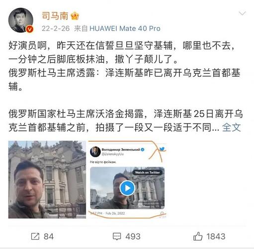The width and height of the screenshot is (254, 249).
Task: Tap the 1843 like count
Action: [x=216, y=237]
